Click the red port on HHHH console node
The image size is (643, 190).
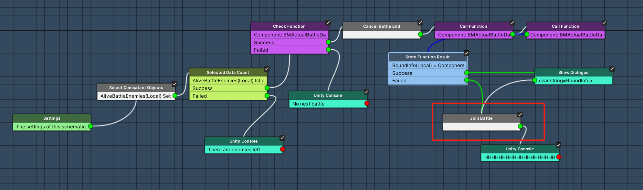[559, 157]
